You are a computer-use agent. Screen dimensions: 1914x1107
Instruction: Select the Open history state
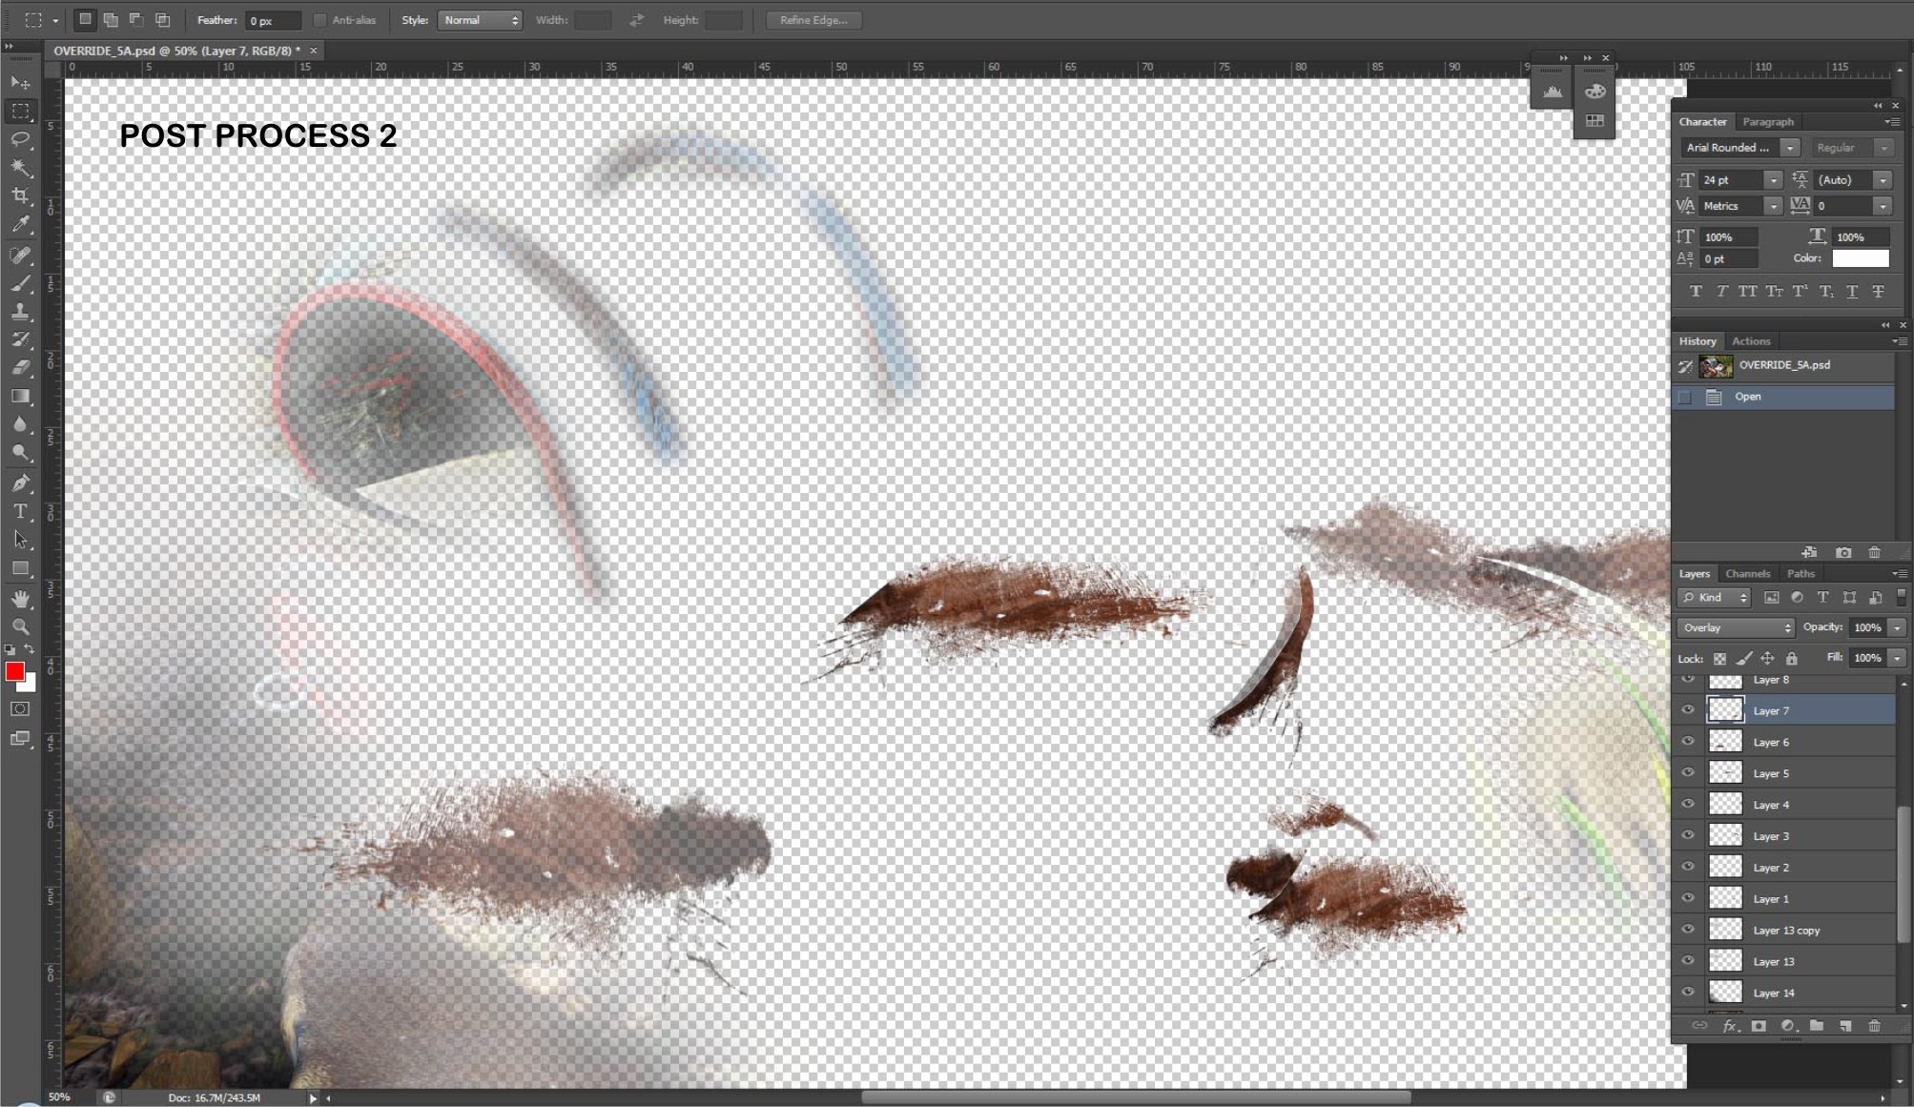[x=1784, y=397]
